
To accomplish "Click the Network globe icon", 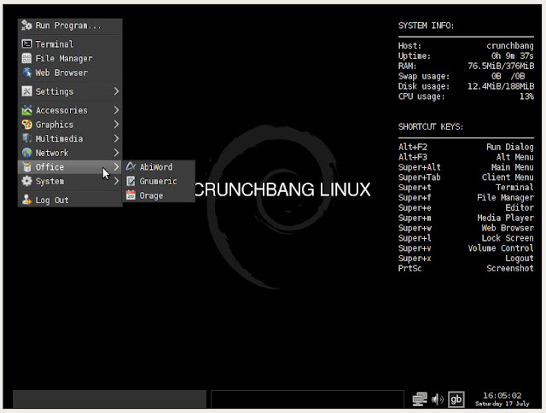I will pos(26,153).
